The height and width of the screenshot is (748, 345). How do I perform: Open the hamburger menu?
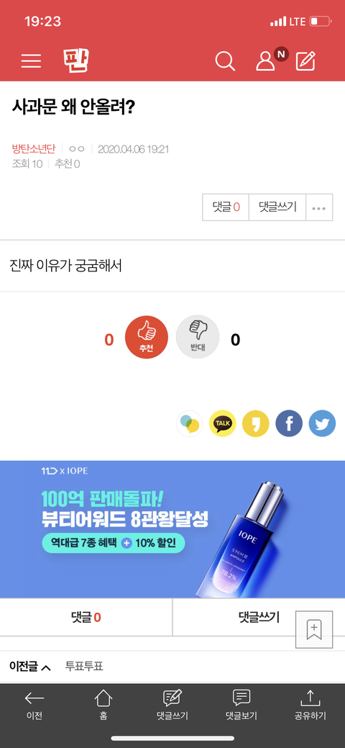pyautogui.click(x=31, y=61)
